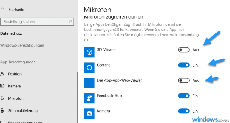Click the Desktop-App-Web-Viewer blue icon
Screen dimensions: 230x123
[x=89, y=83]
